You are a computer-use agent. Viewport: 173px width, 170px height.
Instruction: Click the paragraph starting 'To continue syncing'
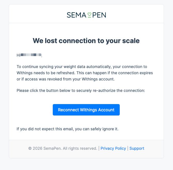[x=85, y=73]
